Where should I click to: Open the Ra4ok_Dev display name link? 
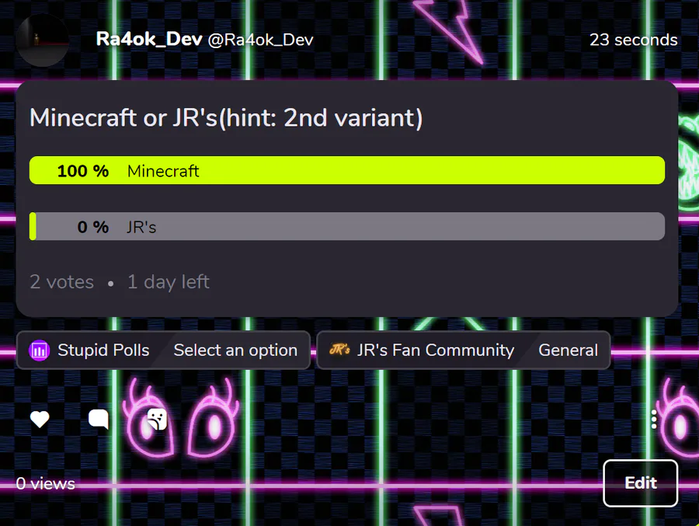(149, 40)
